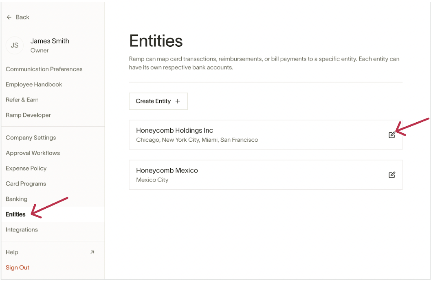431x281 pixels.
Task: Click the Create Entity button label
Action: pos(153,101)
